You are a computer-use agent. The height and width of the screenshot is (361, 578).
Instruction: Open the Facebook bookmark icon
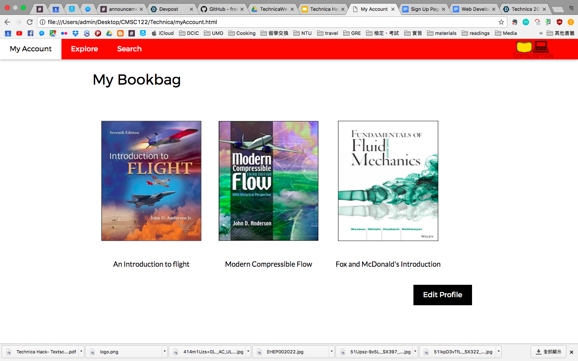point(31,33)
